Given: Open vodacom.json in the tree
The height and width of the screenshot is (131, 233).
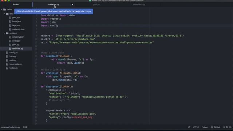Looking at the screenshot, I should point(18,29).
